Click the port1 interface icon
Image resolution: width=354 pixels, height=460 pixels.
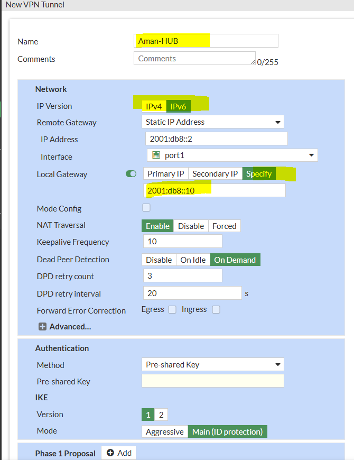[156, 155]
